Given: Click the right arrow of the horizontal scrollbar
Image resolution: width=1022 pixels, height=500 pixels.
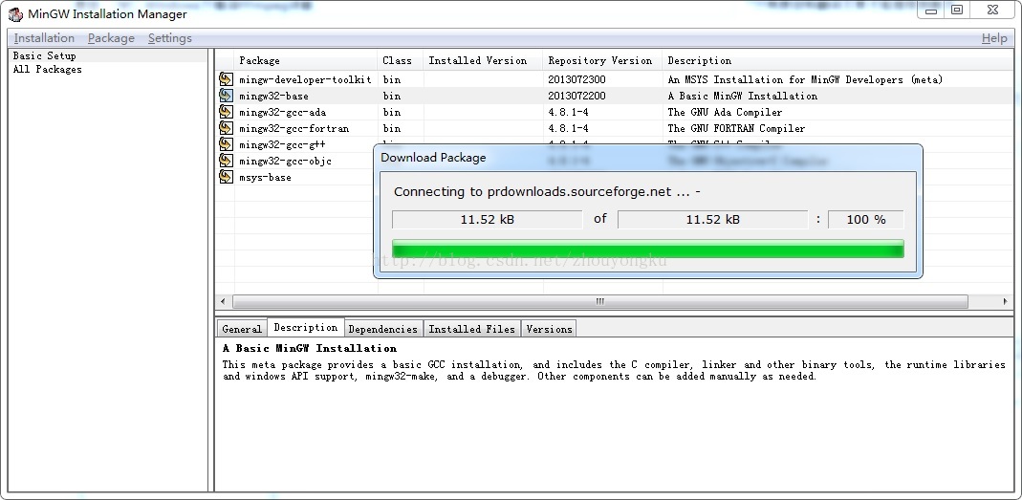Looking at the screenshot, I should tap(1005, 301).
